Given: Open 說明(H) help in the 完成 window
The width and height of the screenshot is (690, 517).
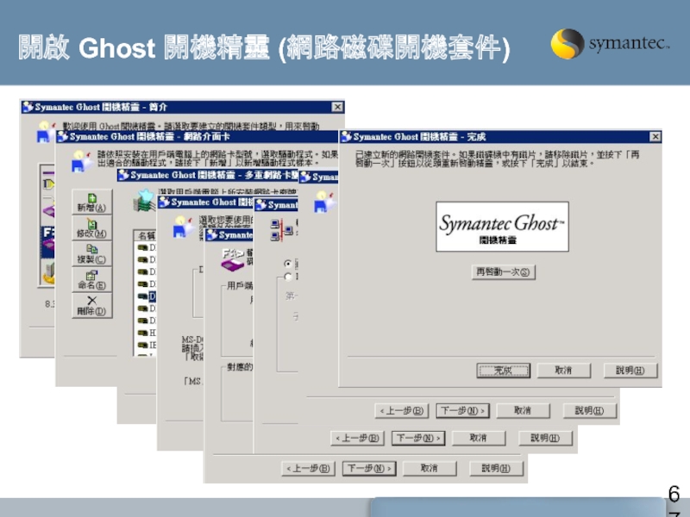Looking at the screenshot, I should click(x=630, y=371).
